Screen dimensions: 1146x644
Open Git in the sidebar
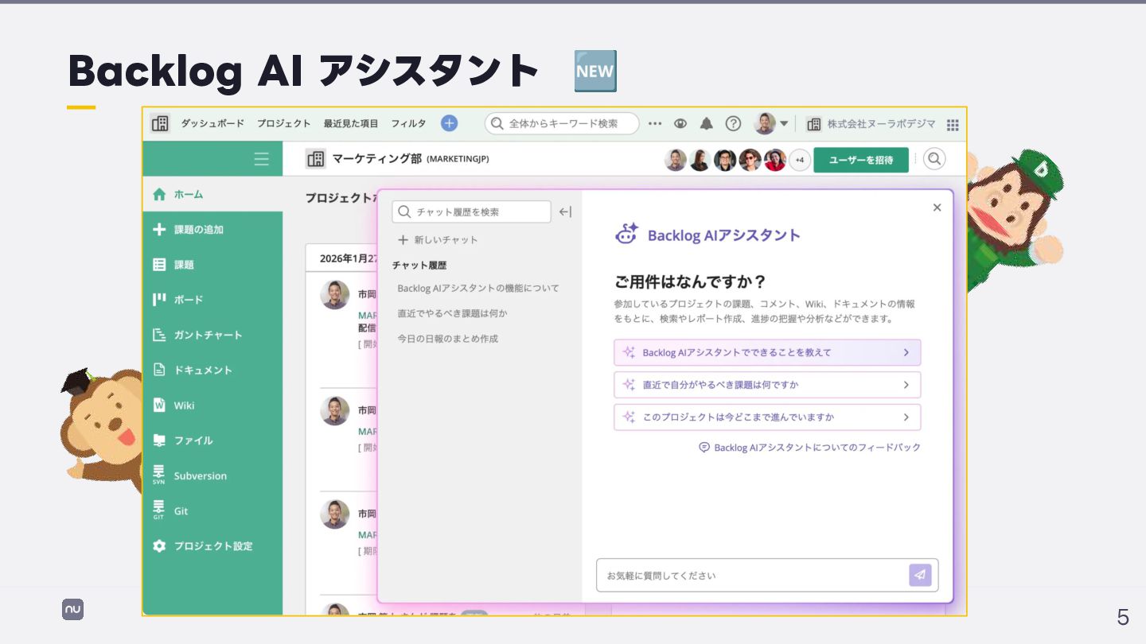click(212, 510)
